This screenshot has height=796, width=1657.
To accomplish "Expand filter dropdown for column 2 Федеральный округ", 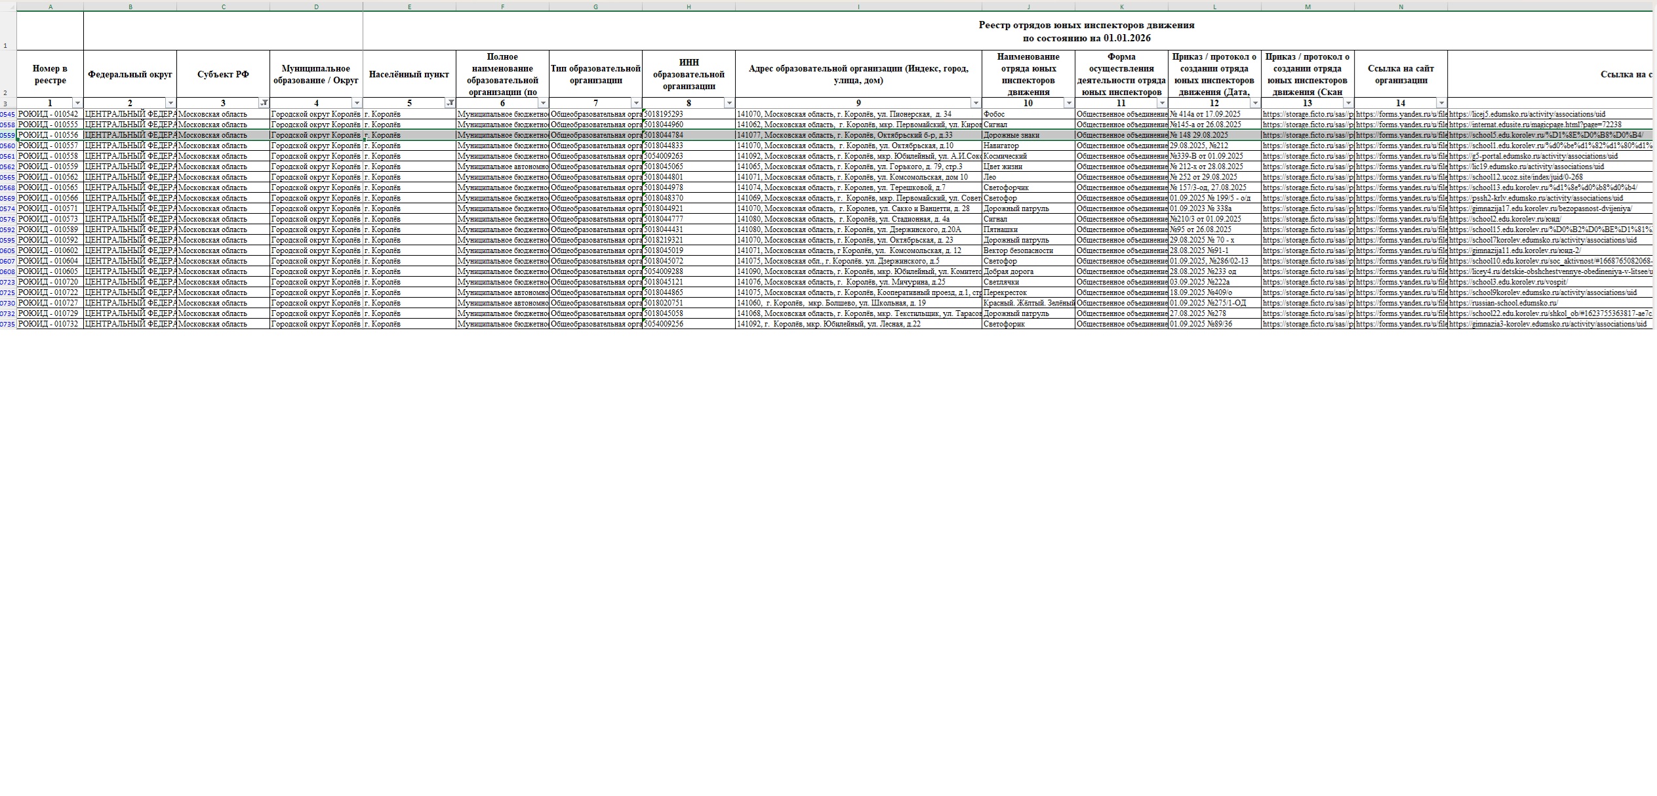I will [x=170, y=103].
